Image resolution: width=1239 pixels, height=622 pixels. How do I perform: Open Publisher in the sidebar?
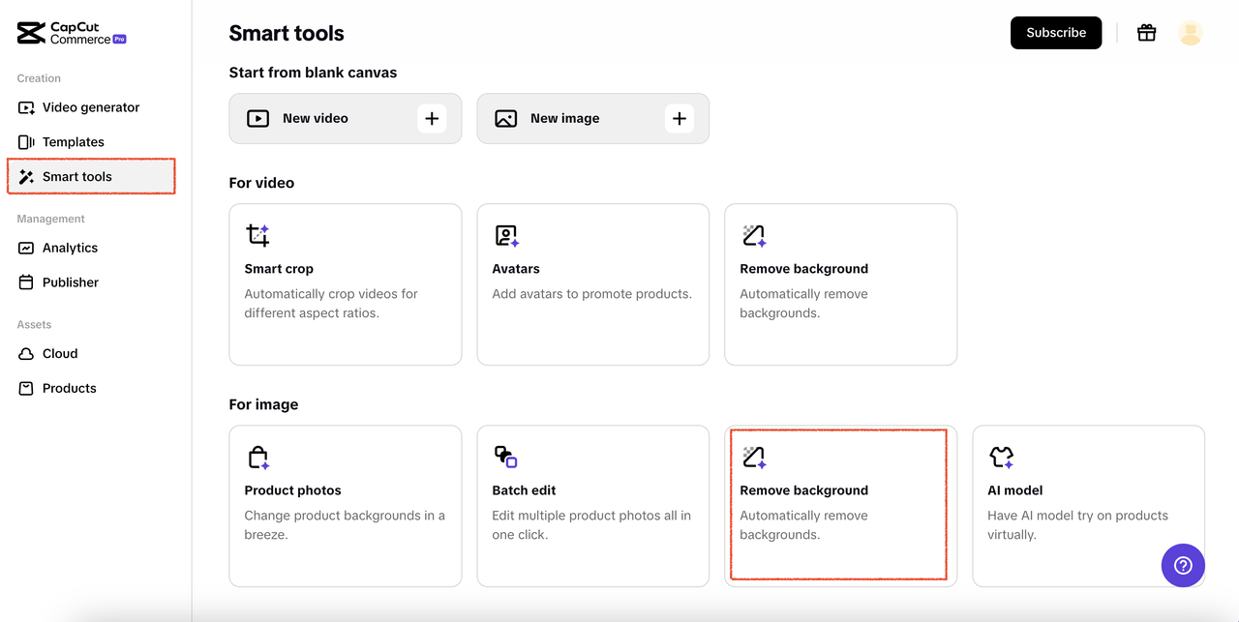tap(70, 282)
